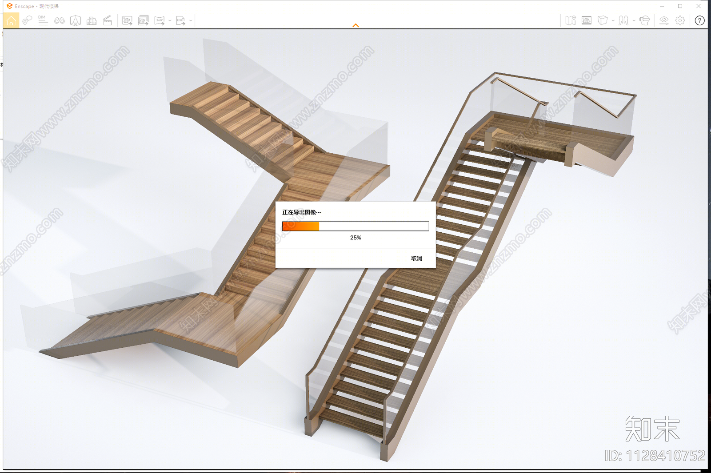This screenshot has width=711, height=473.
Task: Click 取消 to cancel the image export
Action: 416,258
